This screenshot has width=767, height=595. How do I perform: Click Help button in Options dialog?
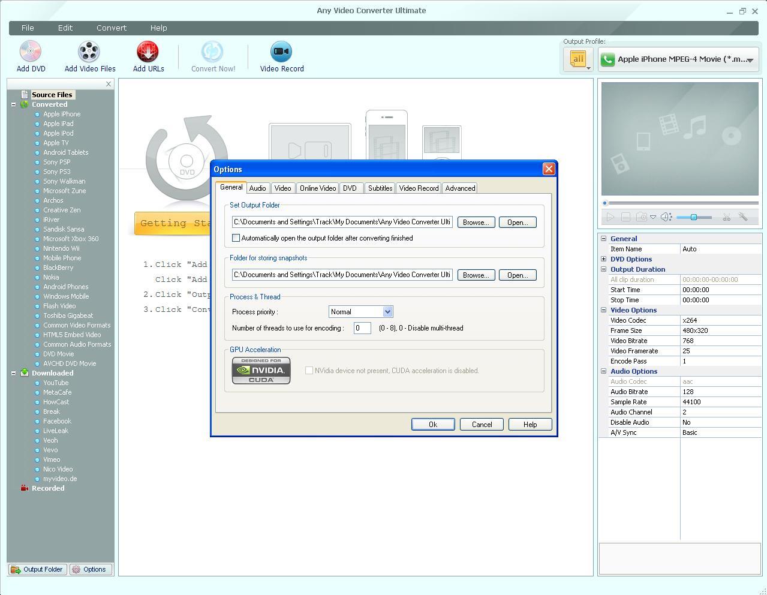click(x=530, y=425)
